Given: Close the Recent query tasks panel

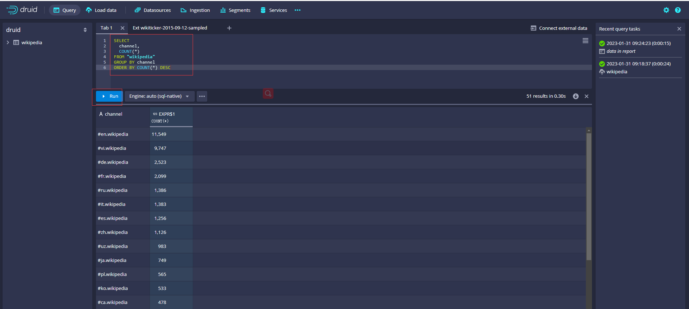Looking at the screenshot, I should [x=679, y=29].
